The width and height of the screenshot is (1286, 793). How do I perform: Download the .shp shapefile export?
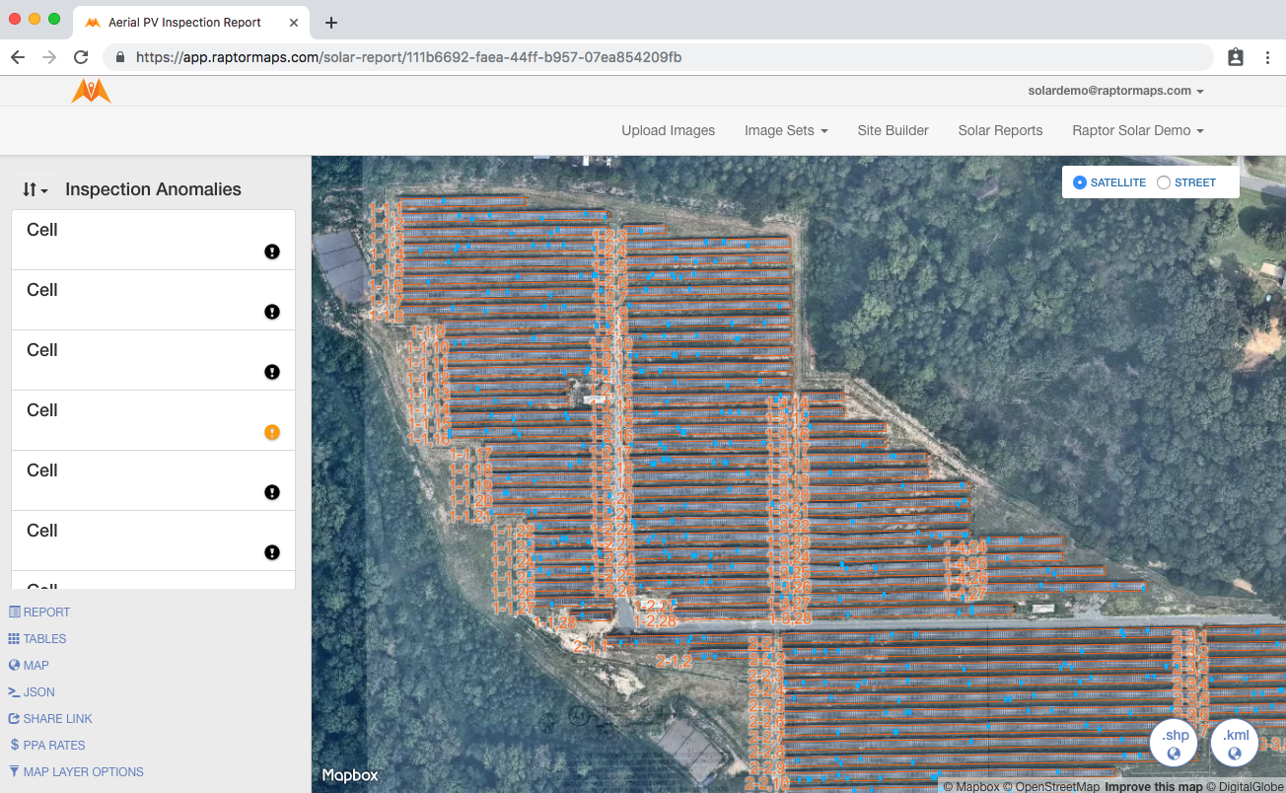1174,744
